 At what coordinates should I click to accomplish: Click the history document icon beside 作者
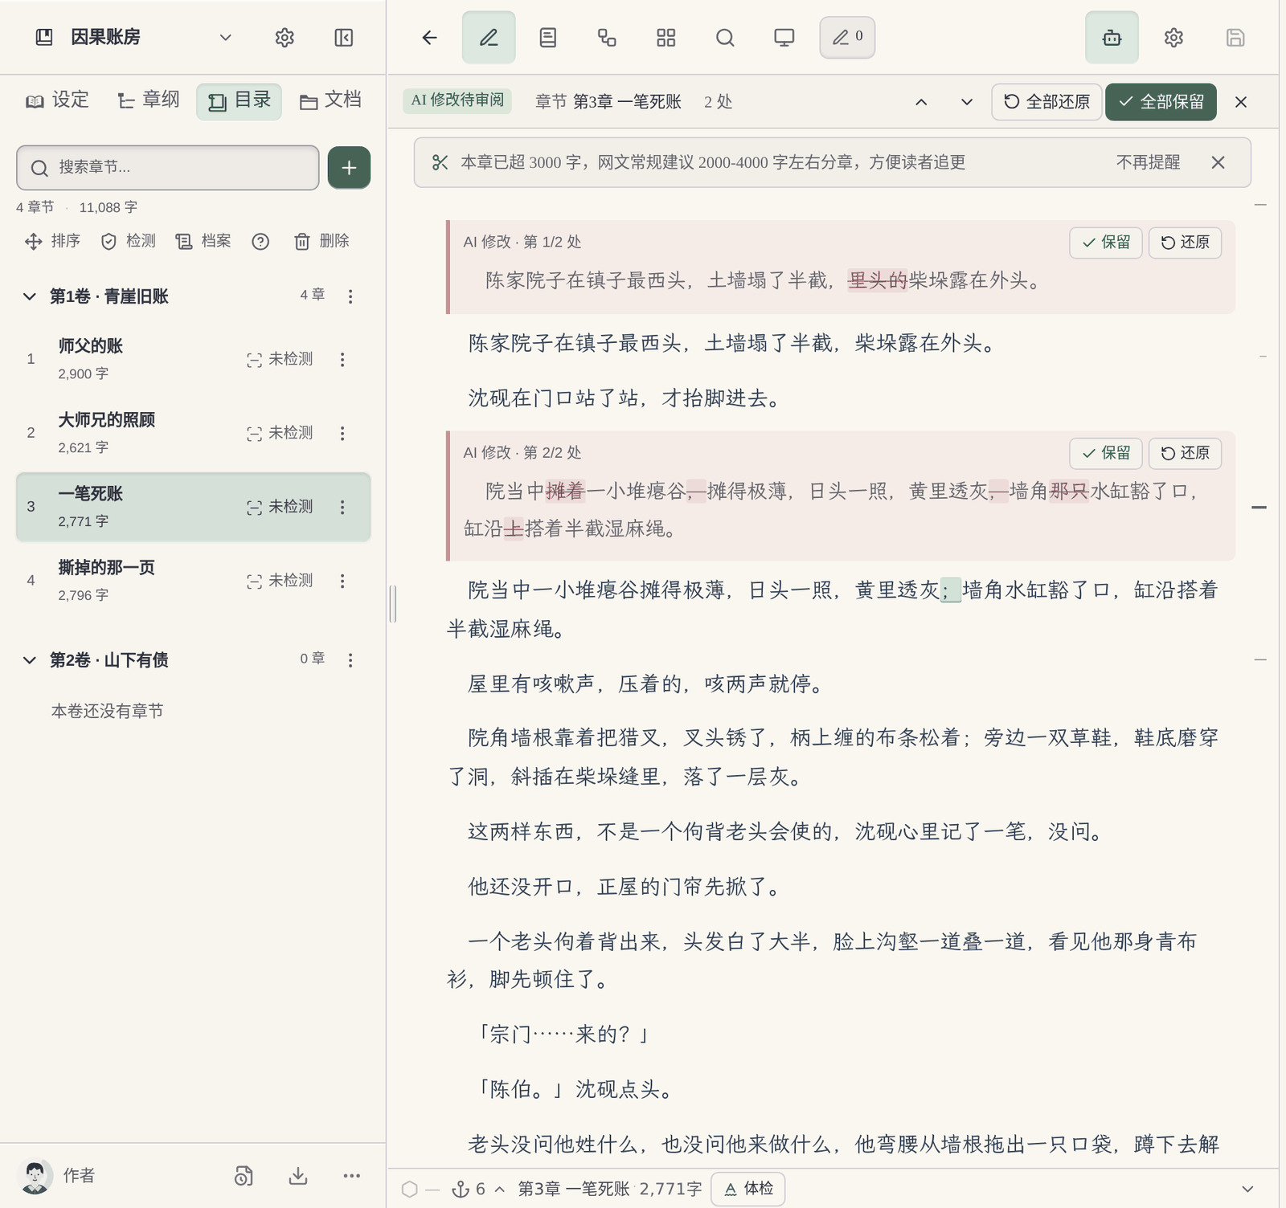(244, 1176)
